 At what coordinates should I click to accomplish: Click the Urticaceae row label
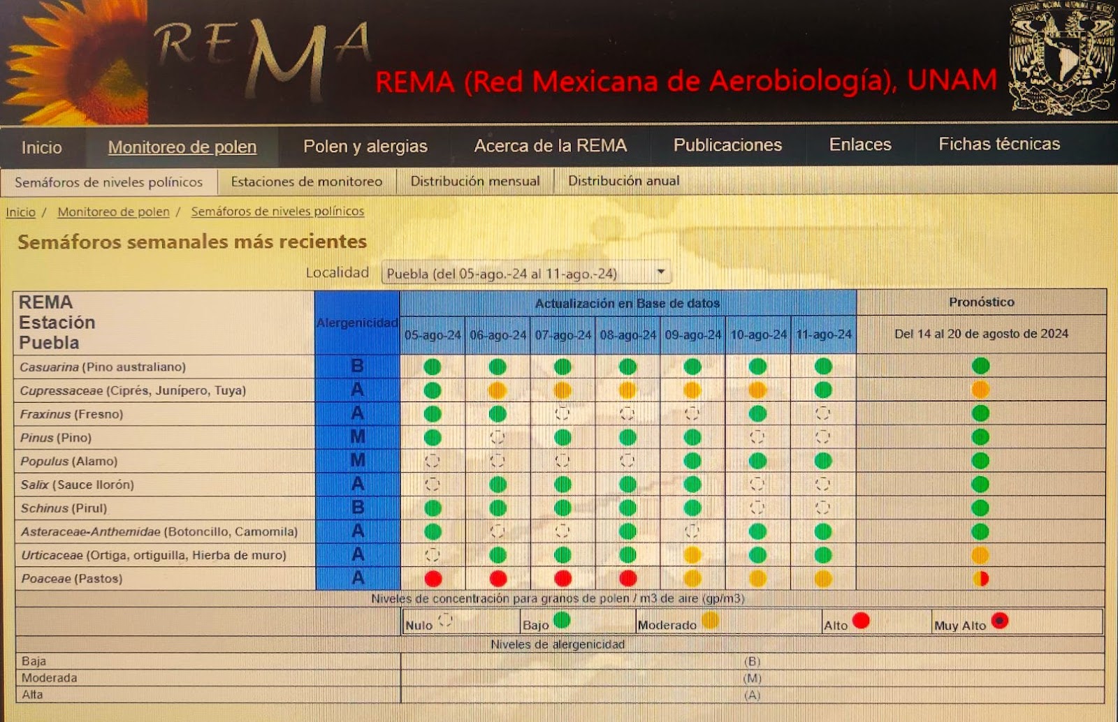[154, 556]
